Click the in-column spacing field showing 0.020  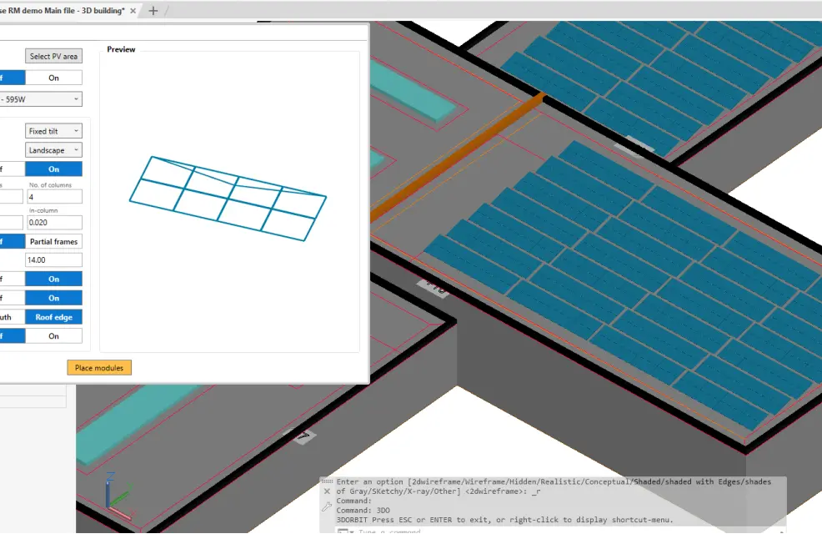pos(54,223)
